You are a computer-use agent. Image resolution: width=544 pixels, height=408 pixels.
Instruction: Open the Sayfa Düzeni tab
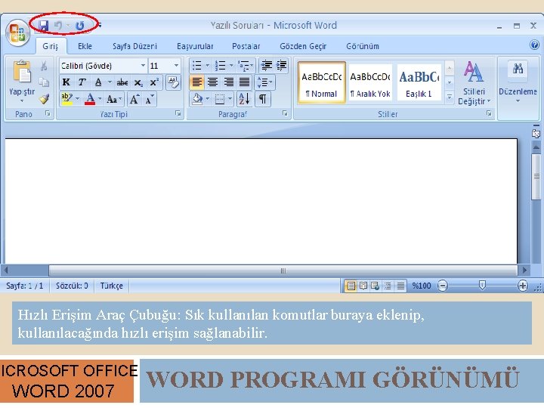(x=135, y=46)
